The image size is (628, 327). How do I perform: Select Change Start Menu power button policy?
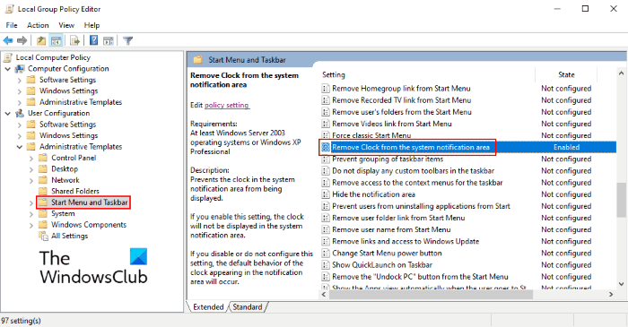pos(387,253)
